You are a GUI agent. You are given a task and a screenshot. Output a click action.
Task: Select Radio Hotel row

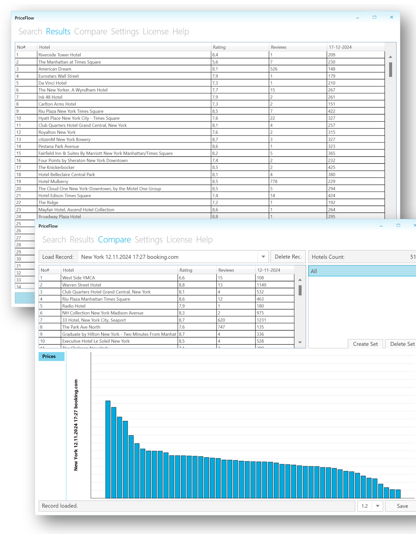(x=166, y=306)
